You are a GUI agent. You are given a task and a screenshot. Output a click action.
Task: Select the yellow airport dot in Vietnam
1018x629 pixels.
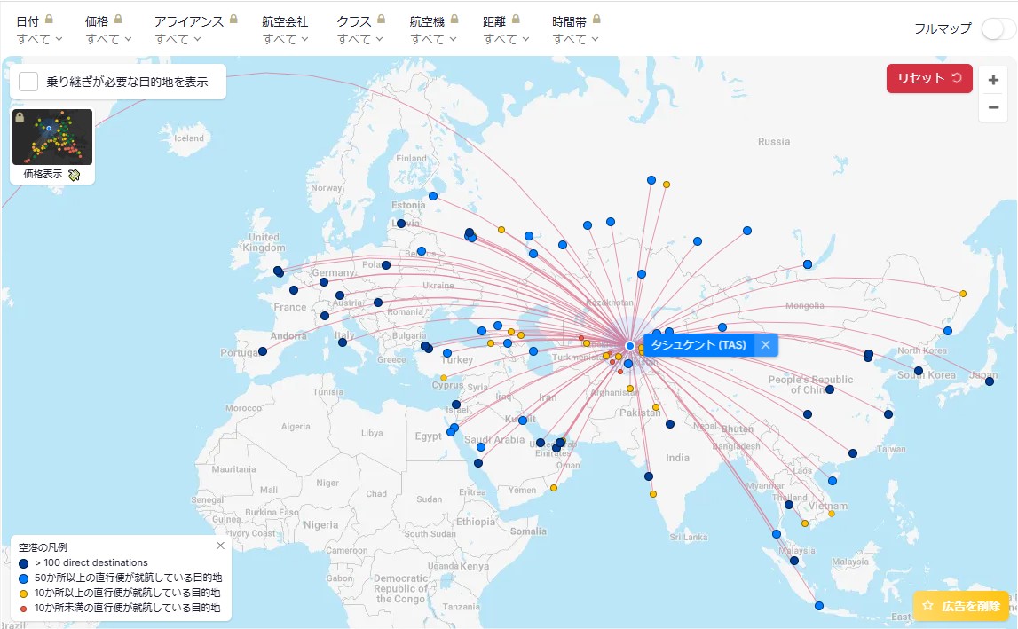click(831, 514)
